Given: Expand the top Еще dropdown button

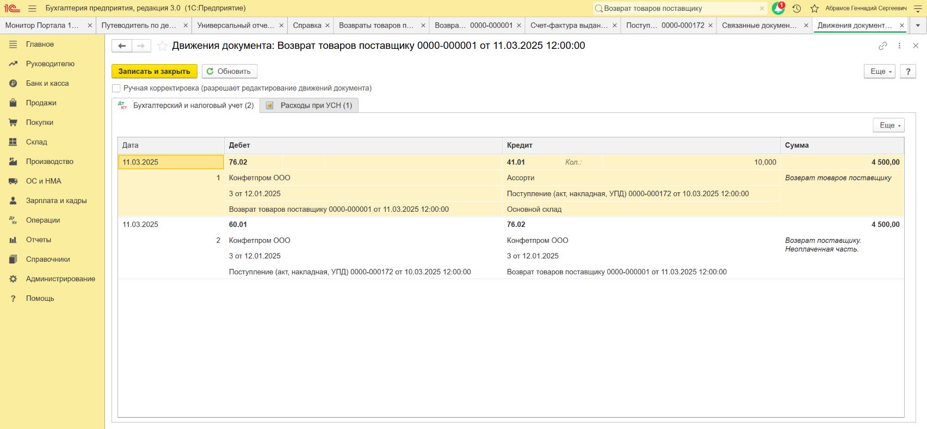Looking at the screenshot, I should point(879,71).
